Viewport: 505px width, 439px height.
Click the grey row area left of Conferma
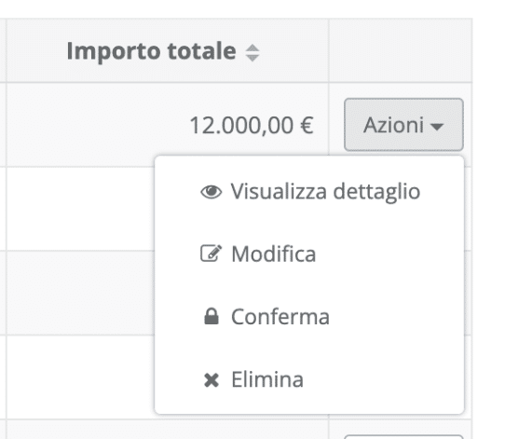(80, 293)
